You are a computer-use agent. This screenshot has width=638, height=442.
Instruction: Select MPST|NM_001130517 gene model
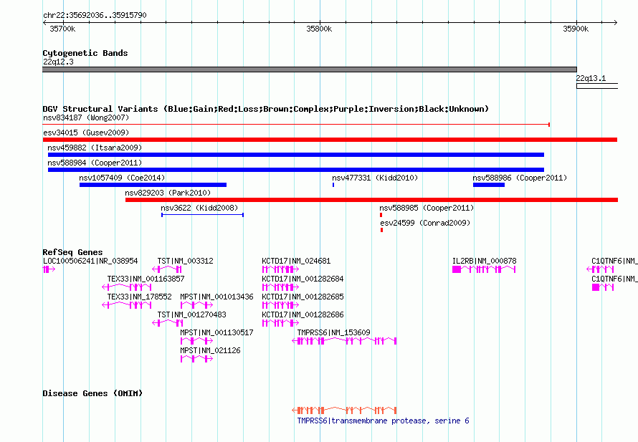pyautogui.click(x=196, y=341)
